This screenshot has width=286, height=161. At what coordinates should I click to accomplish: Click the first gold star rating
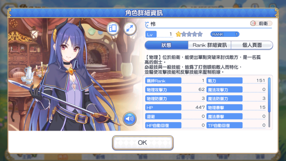pyautogui.click(x=178, y=34)
